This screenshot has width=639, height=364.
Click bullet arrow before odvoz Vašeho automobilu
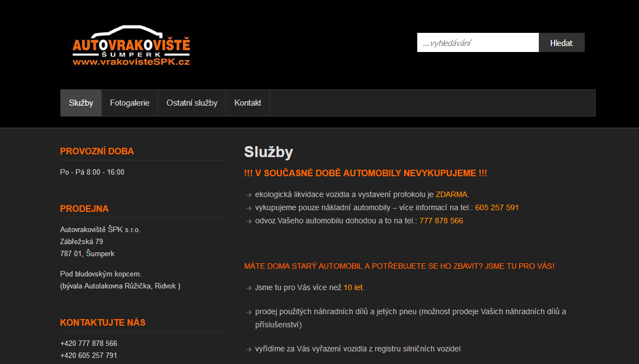coord(249,222)
